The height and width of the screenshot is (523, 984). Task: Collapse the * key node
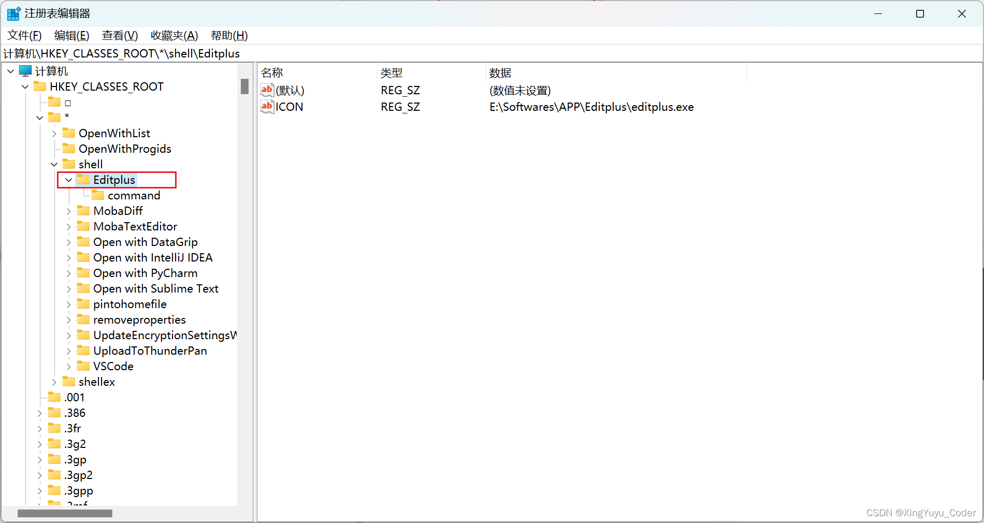click(40, 118)
